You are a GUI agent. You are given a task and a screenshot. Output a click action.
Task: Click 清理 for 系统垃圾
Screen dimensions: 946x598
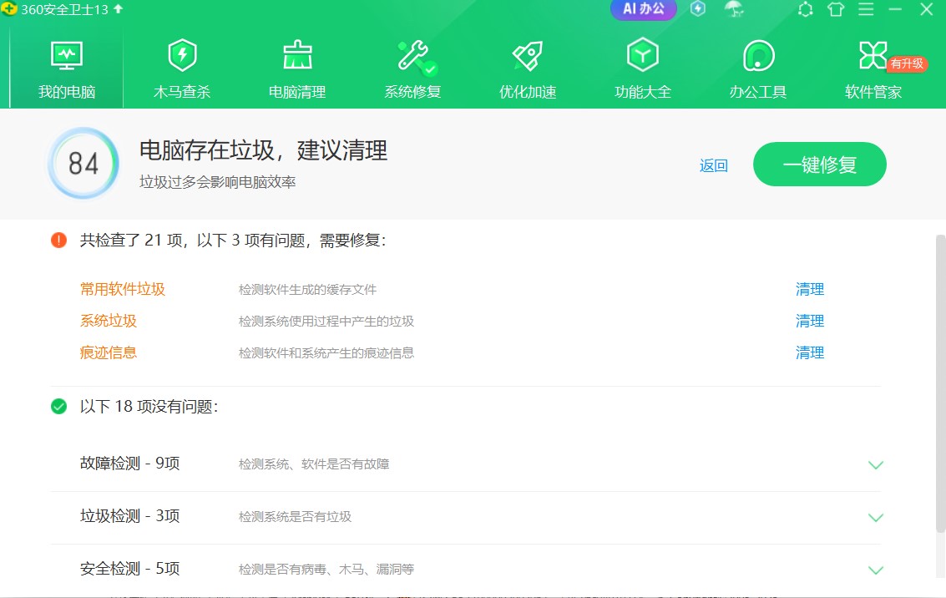click(x=810, y=321)
